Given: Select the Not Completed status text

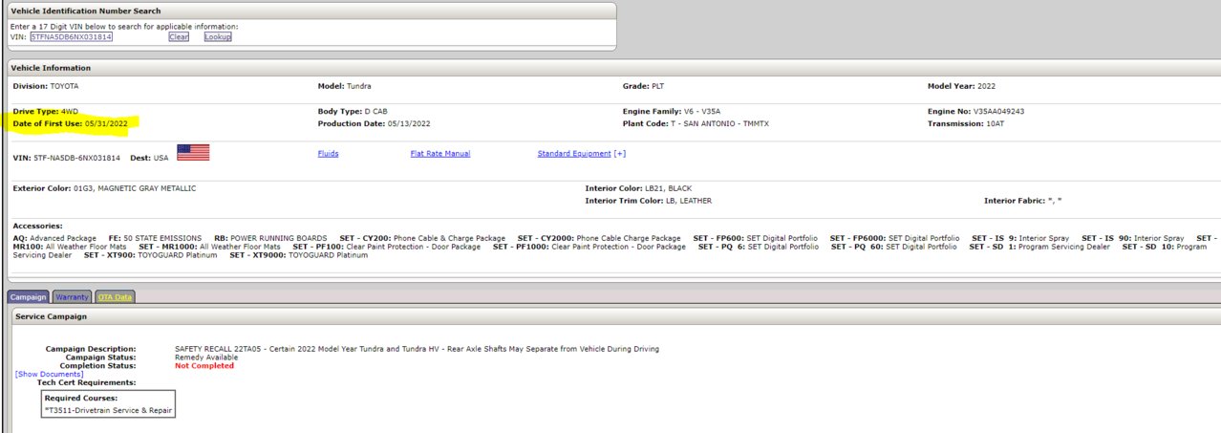Looking at the screenshot, I should (204, 365).
